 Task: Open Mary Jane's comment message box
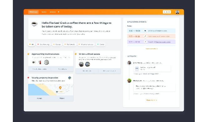pyautogui.click(x=154, y=87)
